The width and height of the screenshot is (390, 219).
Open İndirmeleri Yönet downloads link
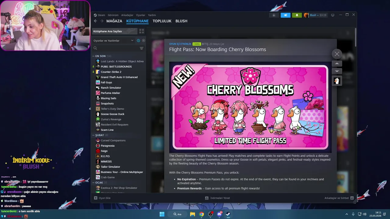tap(218, 198)
